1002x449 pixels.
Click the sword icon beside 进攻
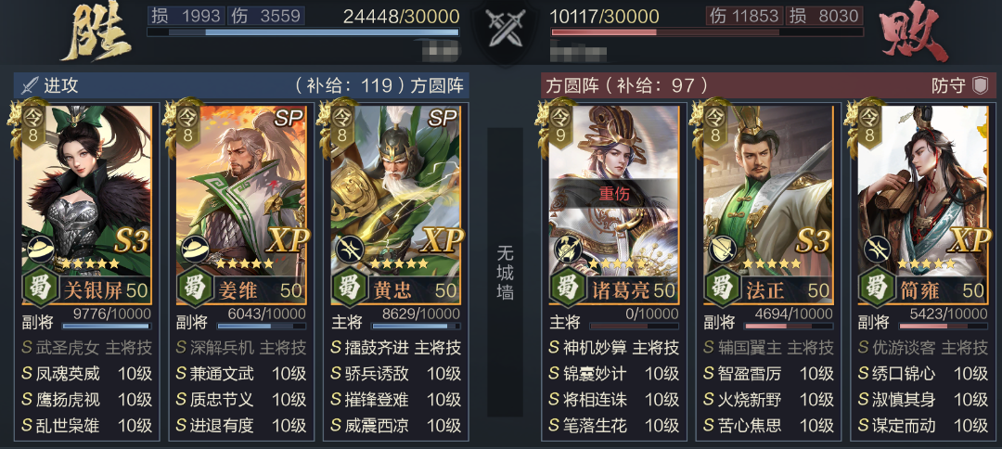tap(30, 85)
